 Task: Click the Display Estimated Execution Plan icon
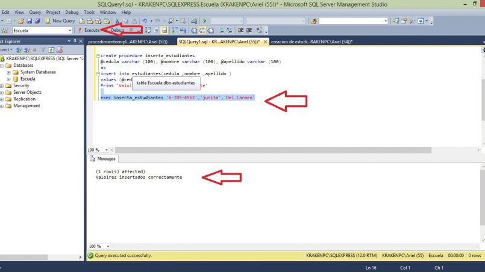point(148,30)
